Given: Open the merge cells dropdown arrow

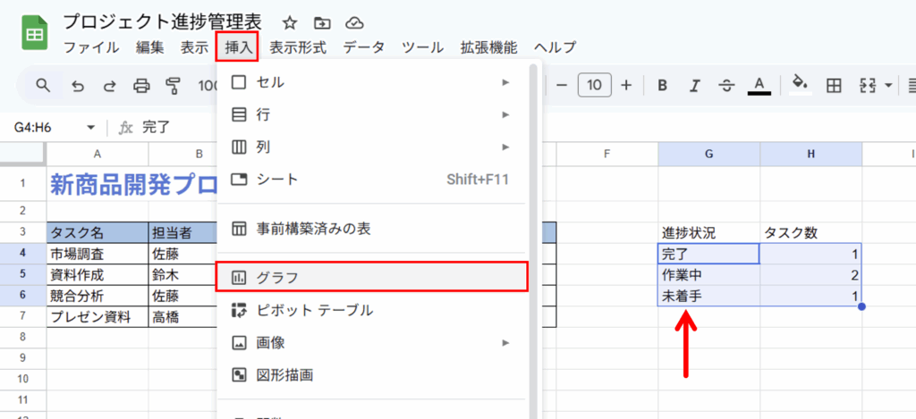Looking at the screenshot, I should (x=888, y=86).
